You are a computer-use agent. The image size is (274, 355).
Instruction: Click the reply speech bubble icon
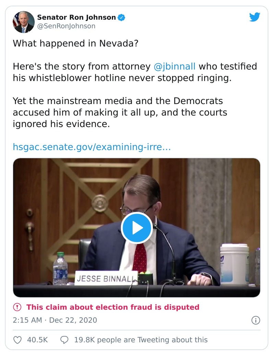pos(64,340)
